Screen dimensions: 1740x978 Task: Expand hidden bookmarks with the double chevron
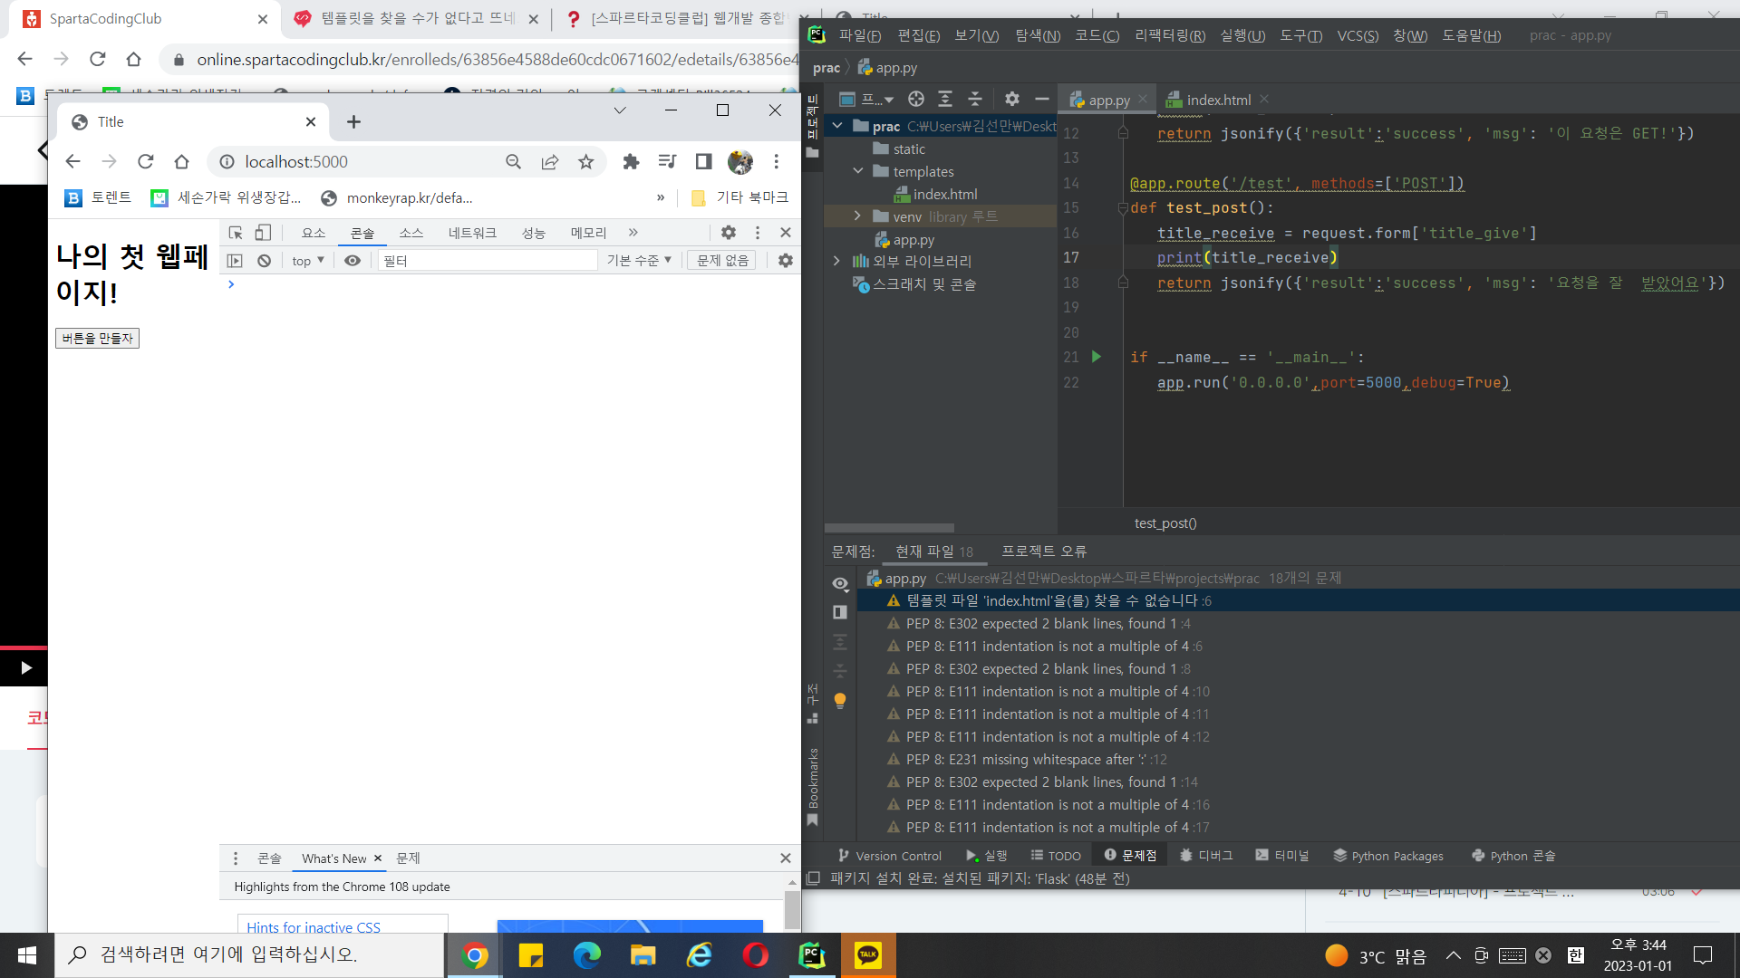[661, 197]
